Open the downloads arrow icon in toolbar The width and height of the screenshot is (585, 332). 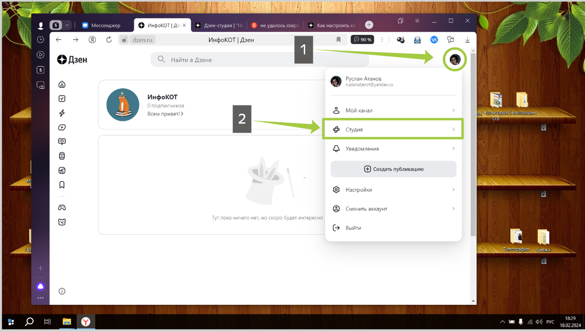coord(468,39)
